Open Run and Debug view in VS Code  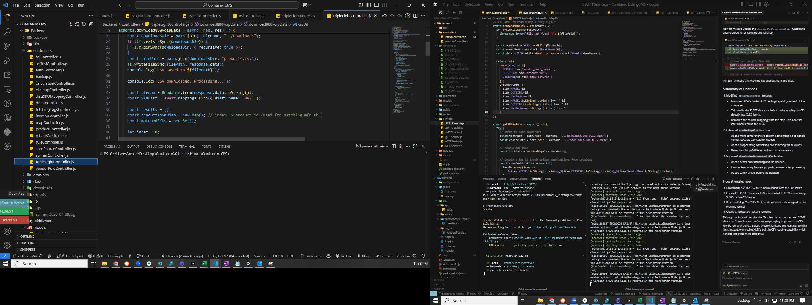pyautogui.click(x=7, y=61)
